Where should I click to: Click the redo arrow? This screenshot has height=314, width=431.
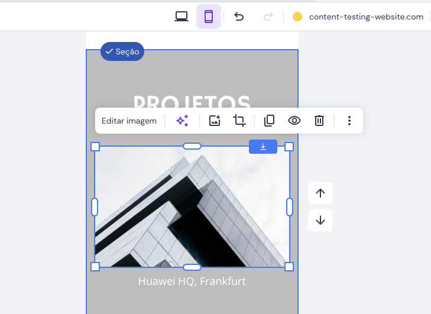coord(268,17)
